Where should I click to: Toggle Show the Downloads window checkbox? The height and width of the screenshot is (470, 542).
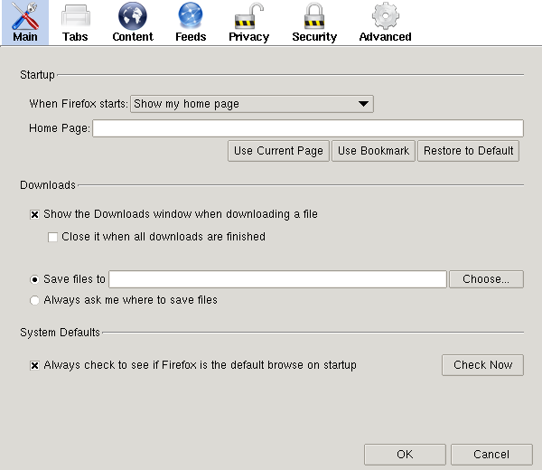pos(34,215)
